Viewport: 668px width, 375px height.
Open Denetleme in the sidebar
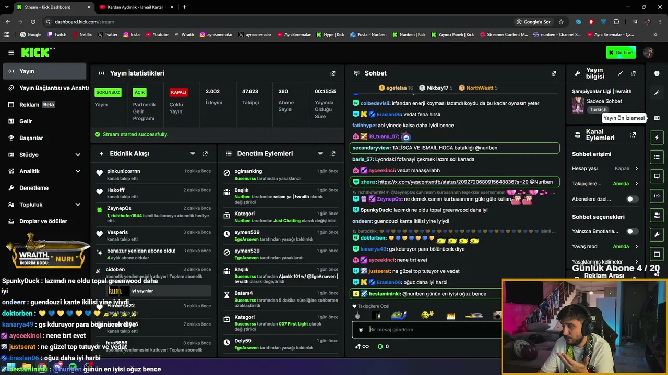[x=44, y=188]
